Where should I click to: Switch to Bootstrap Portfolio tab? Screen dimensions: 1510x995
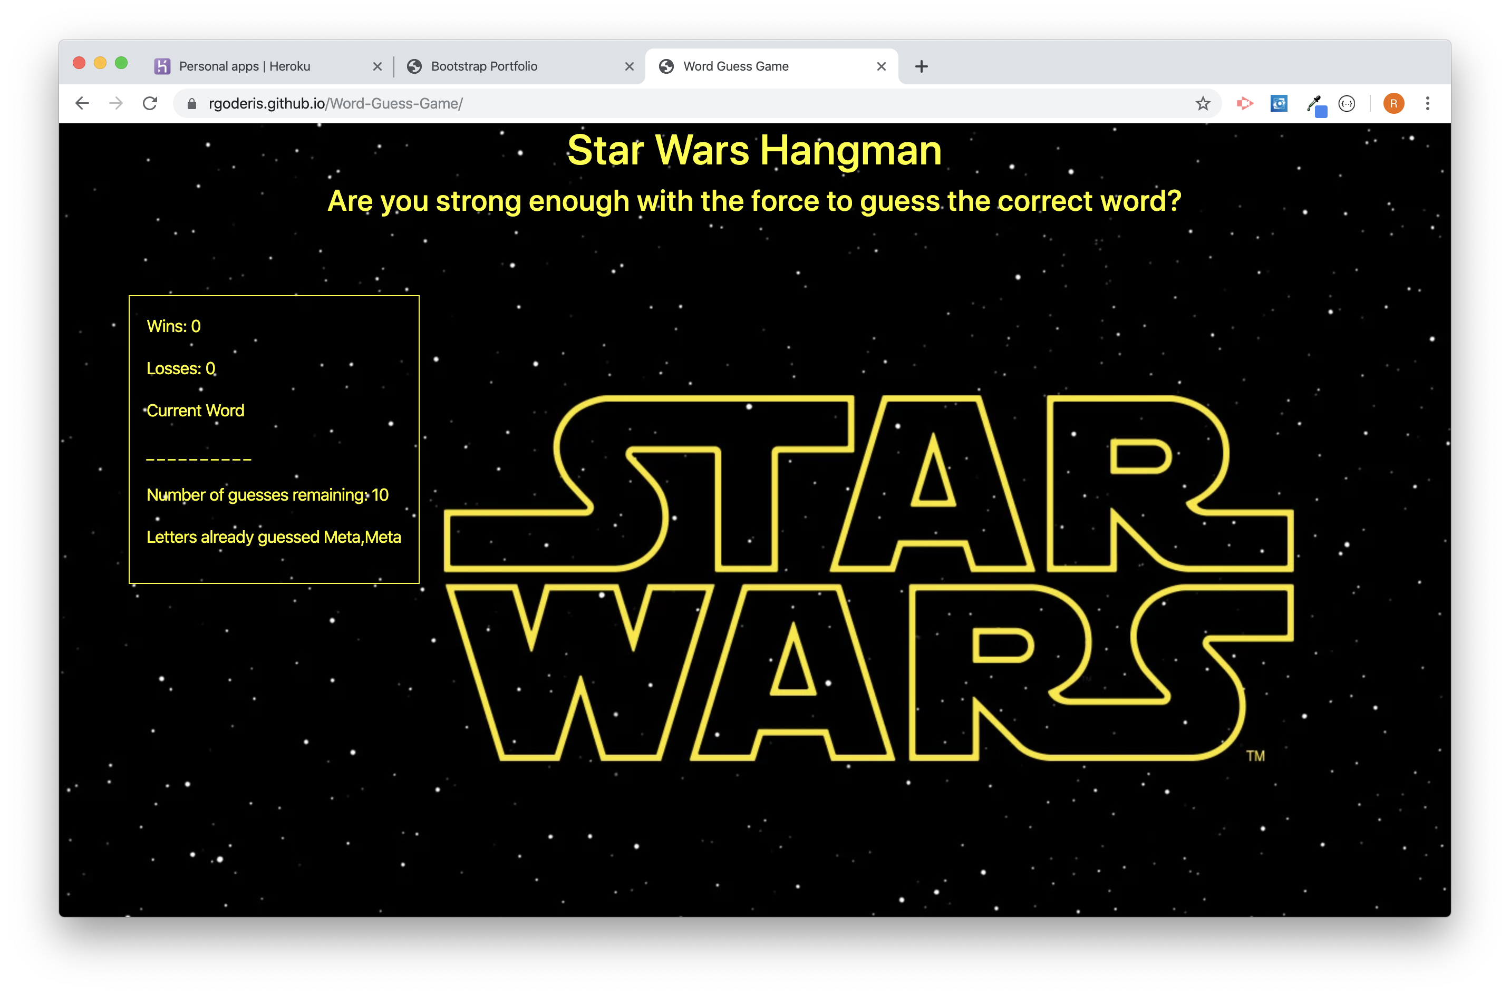point(520,66)
